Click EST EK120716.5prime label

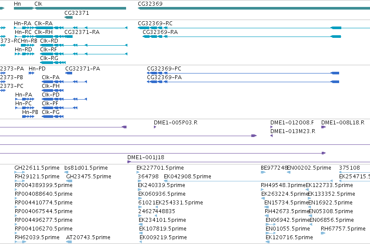pyautogui.click(x=289, y=237)
